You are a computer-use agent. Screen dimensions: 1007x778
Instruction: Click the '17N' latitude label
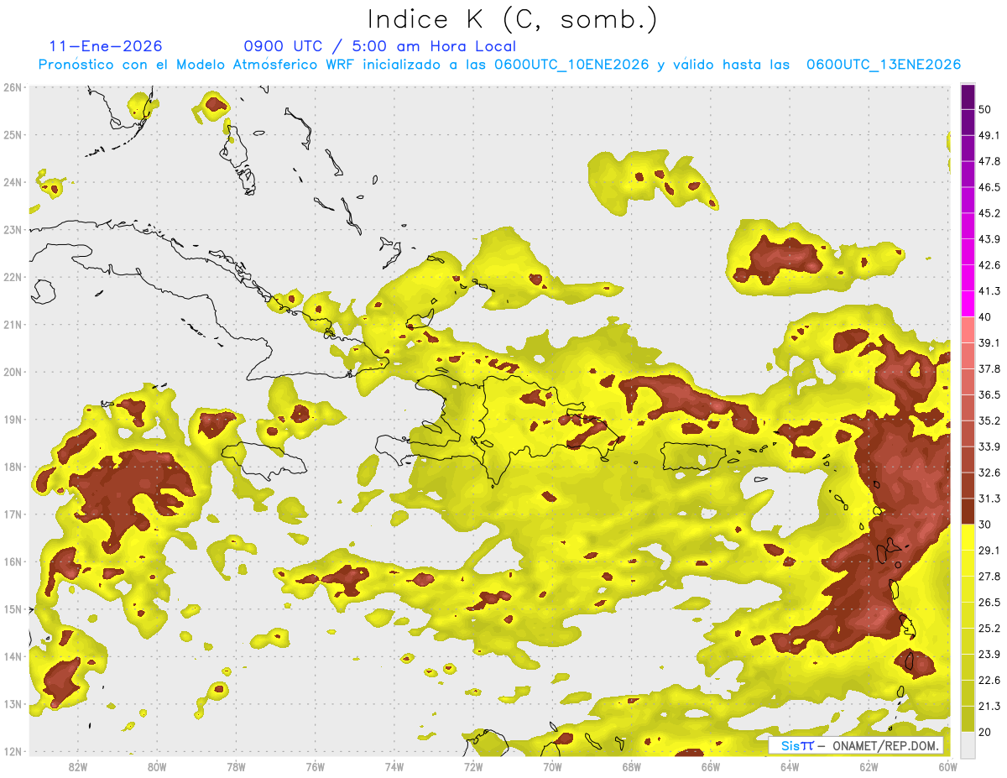(13, 514)
